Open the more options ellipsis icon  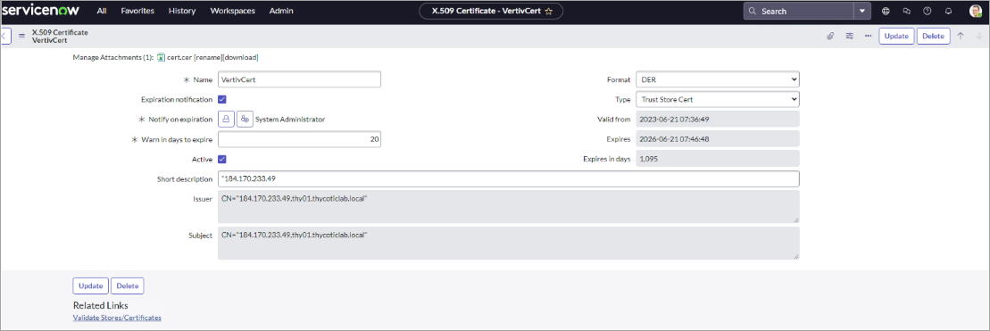tap(868, 36)
